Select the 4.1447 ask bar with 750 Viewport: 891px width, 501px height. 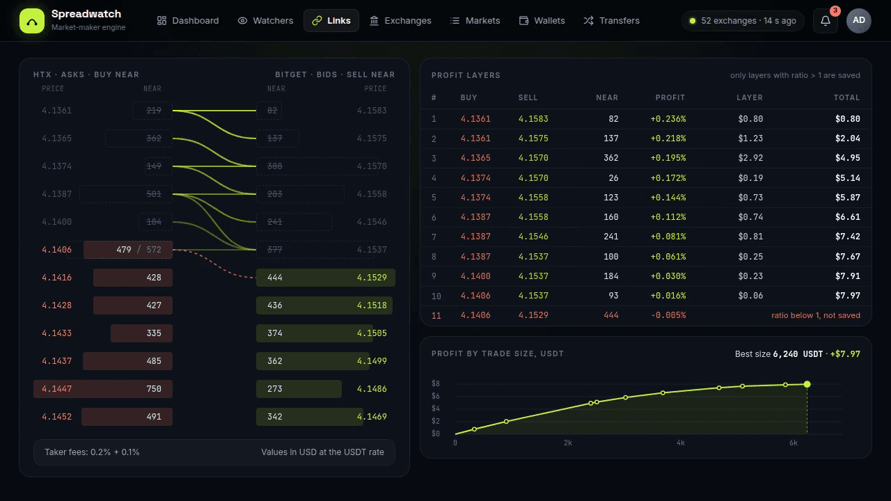[103, 389]
